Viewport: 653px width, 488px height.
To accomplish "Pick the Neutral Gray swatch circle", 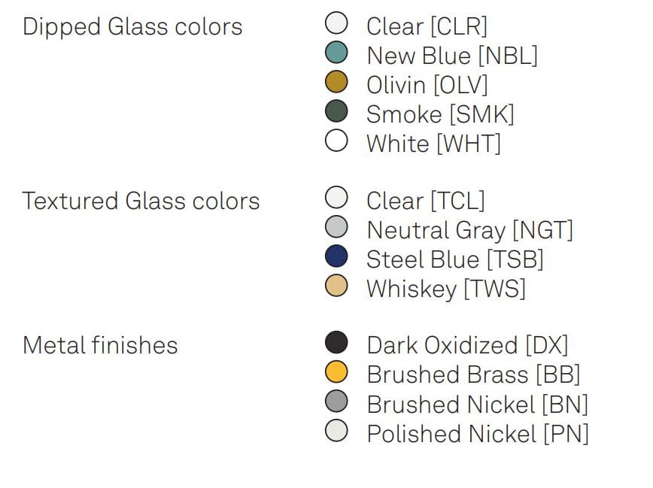I will click(x=336, y=227).
